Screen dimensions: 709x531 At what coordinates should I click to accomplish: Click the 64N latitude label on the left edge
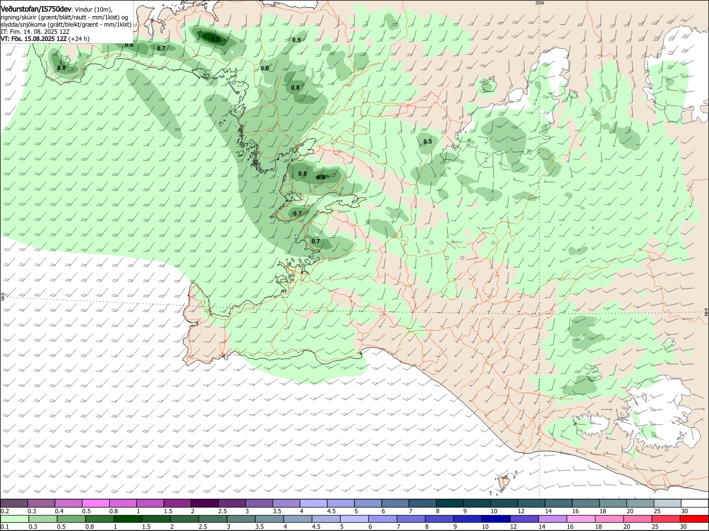[x=2, y=298]
